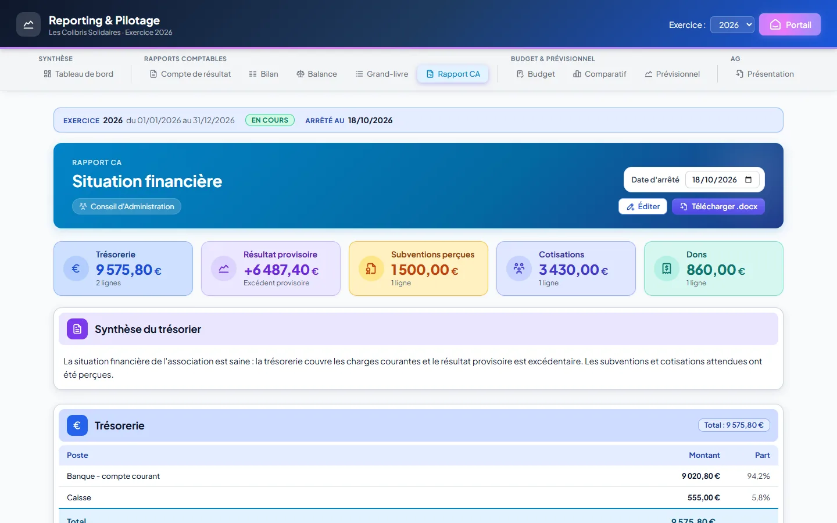Click the 5,8% share value
The height and width of the screenshot is (523, 837).
tap(761, 497)
